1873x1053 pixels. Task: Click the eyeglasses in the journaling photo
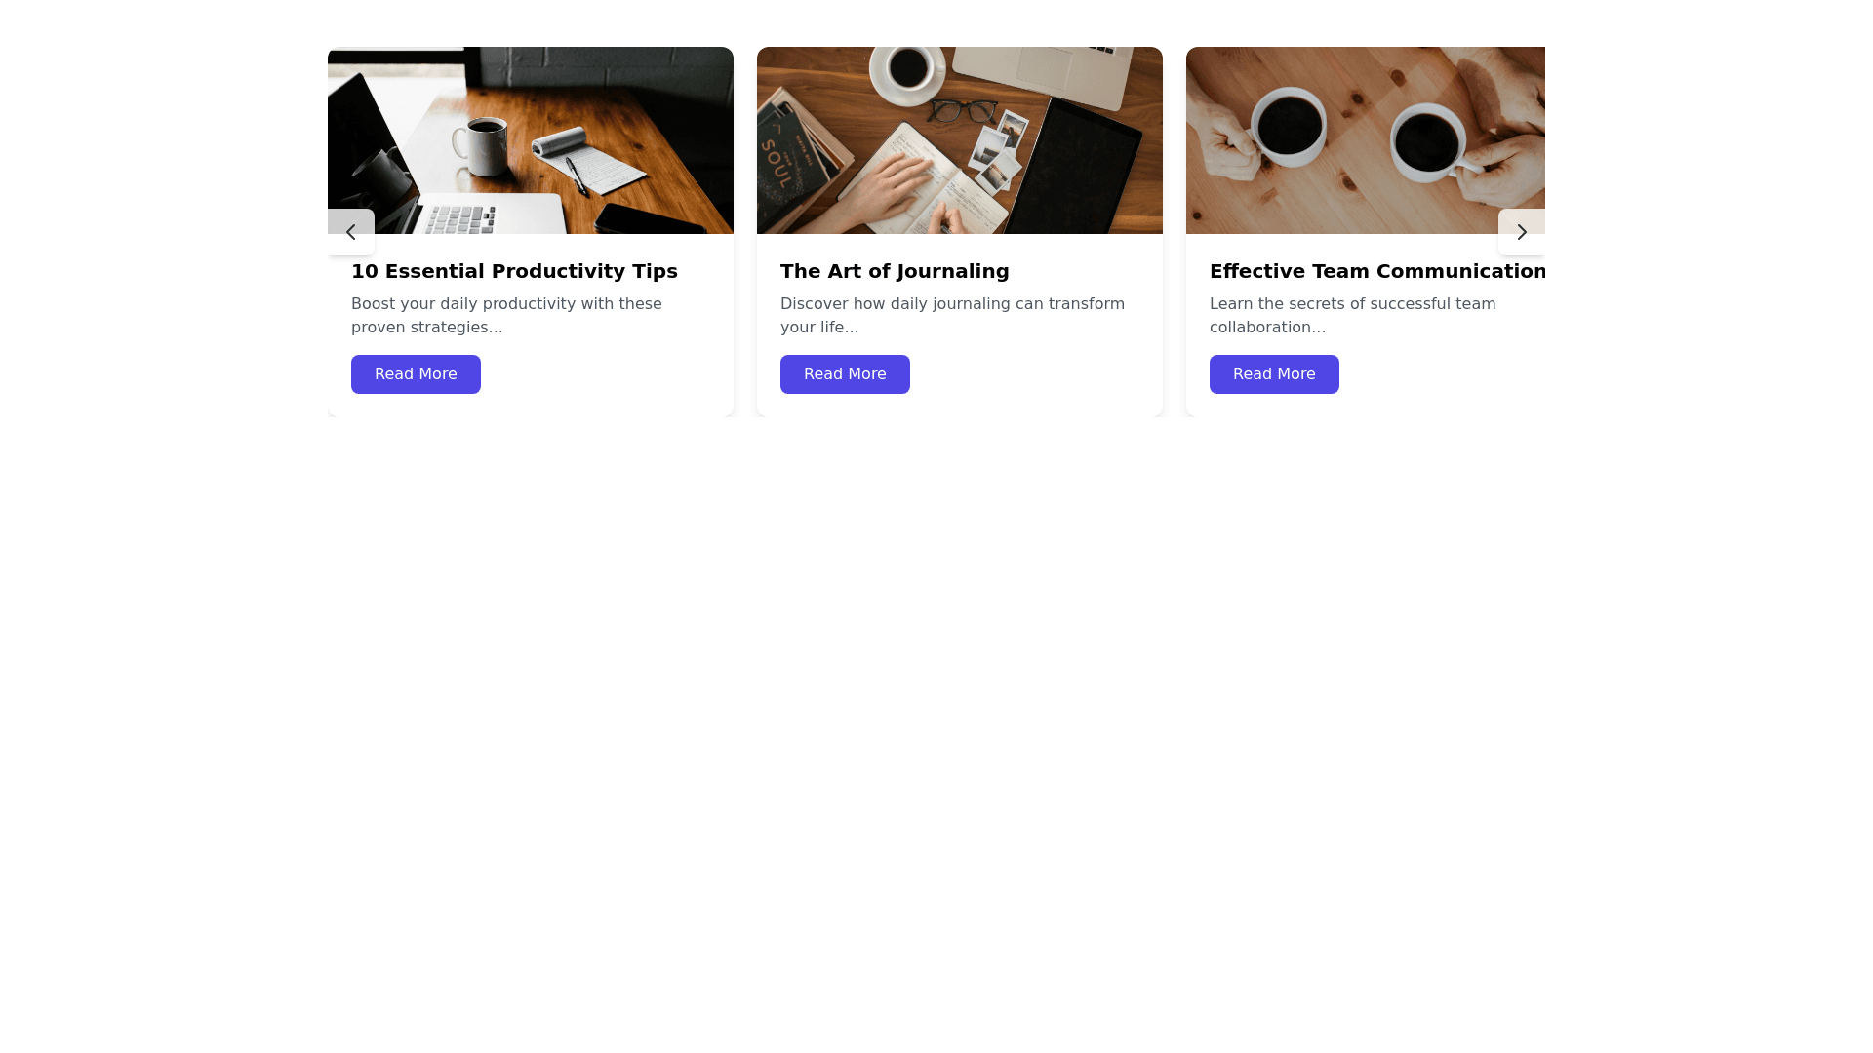coord(964,111)
